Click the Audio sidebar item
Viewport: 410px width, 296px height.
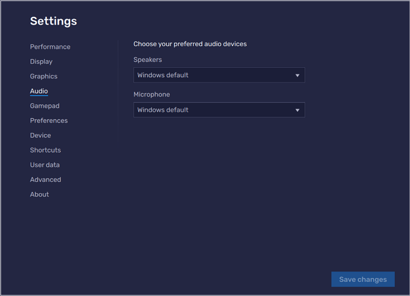tap(39, 91)
